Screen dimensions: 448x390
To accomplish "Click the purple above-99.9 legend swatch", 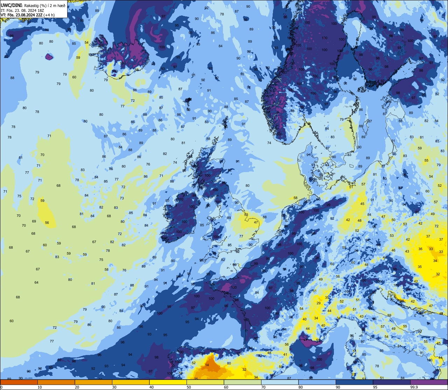I will tap(429, 382).
